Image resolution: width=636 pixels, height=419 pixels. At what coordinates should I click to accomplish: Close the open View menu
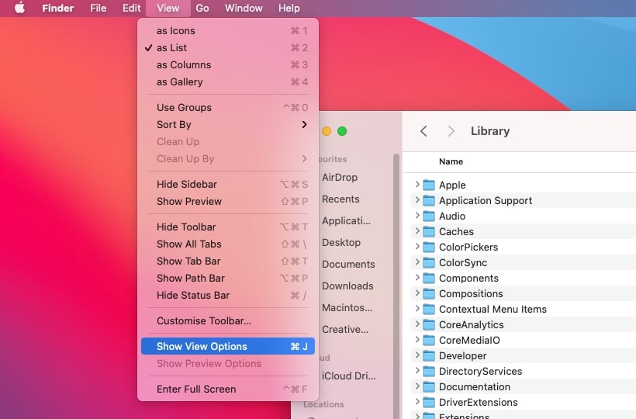168,8
